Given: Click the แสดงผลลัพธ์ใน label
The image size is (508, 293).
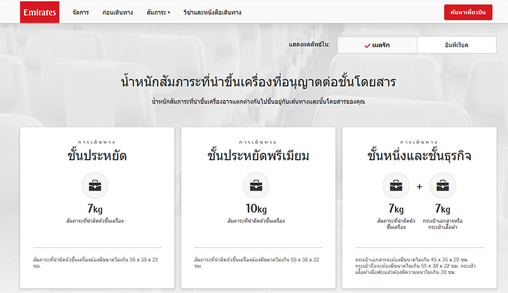Looking at the screenshot, I should click(309, 44).
